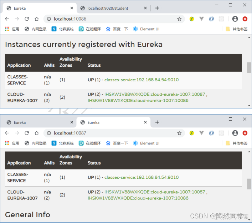Click red update icon in localhost:10087 window

[x=245, y=133]
